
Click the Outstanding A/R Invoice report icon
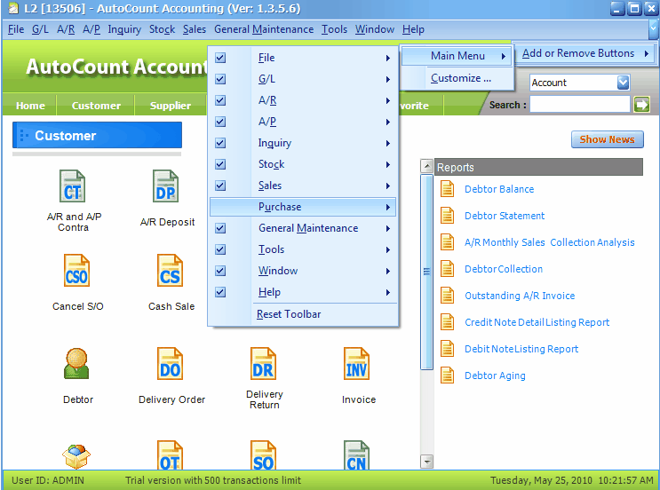click(447, 296)
